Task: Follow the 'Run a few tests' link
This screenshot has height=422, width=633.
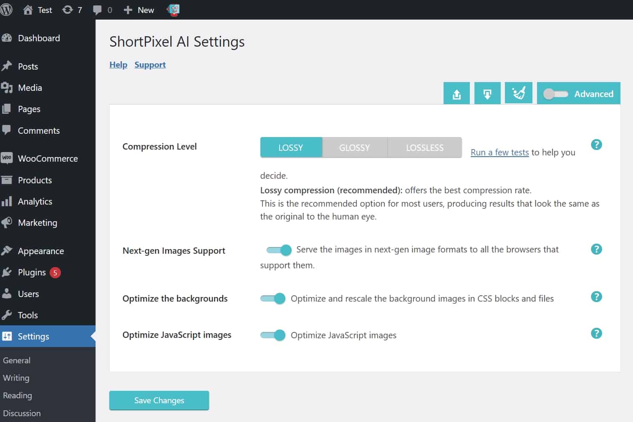Action: pyautogui.click(x=499, y=152)
